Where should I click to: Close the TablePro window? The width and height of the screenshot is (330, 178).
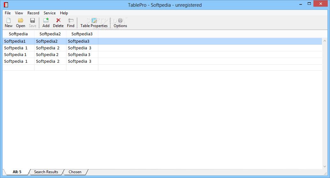pos(320,4)
